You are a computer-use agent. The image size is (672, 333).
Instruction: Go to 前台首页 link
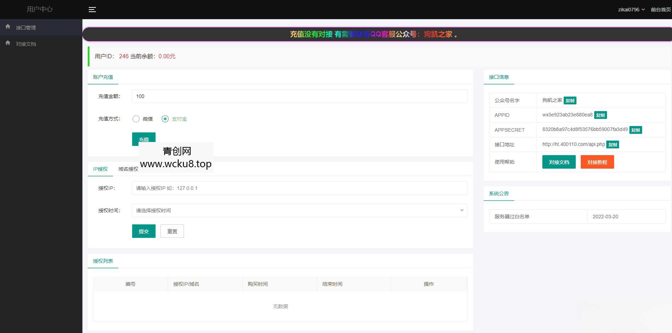pos(660,10)
